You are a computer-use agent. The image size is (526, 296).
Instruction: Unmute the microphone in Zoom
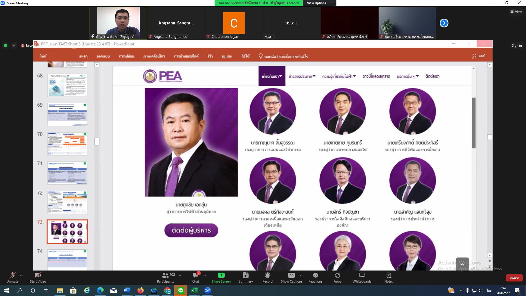pos(12,277)
